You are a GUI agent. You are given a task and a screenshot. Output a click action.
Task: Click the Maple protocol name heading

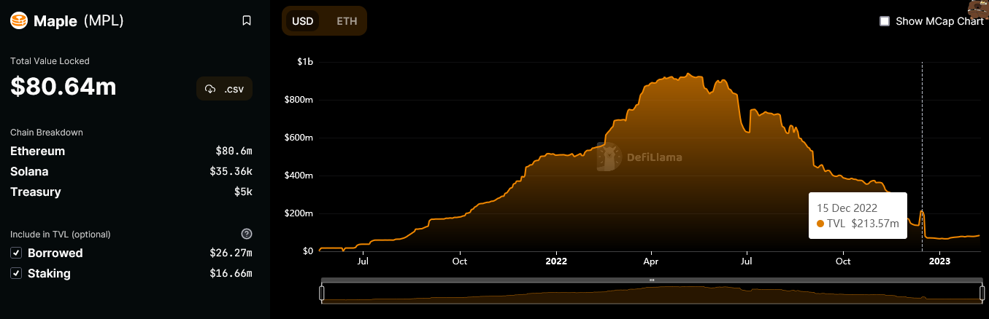(55, 21)
